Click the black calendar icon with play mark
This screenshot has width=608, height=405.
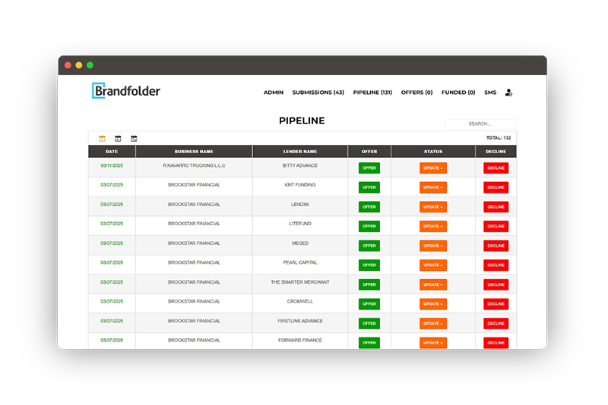[x=118, y=139]
